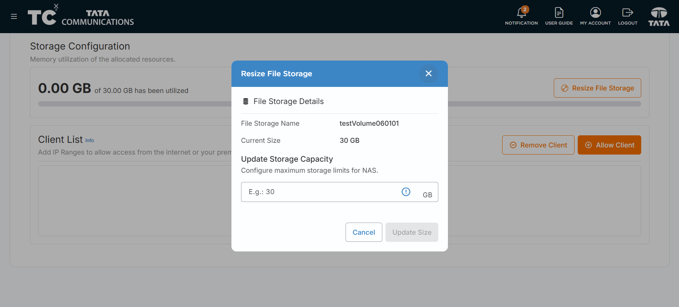Click the Remove Client button
The width and height of the screenshot is (679, 307).
point(538,145)
